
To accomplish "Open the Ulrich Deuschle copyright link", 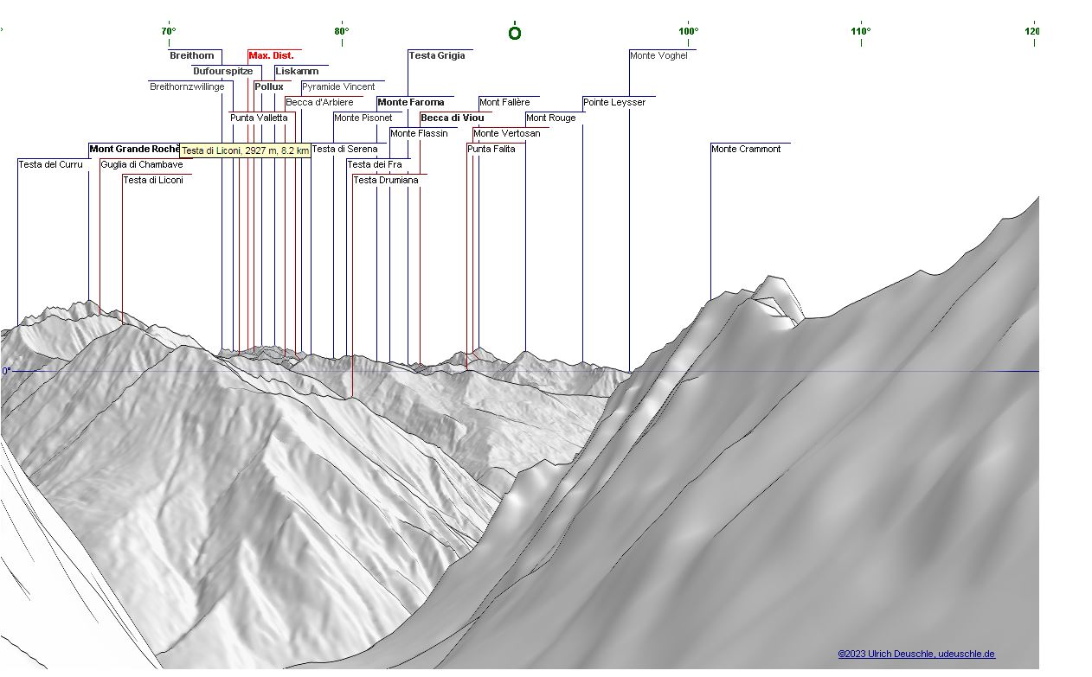I will pos(915,654).
